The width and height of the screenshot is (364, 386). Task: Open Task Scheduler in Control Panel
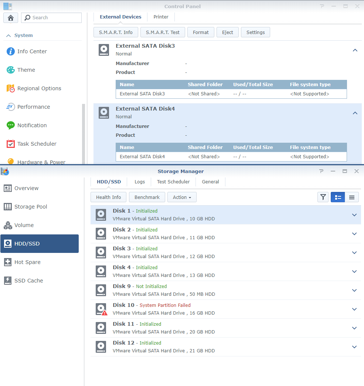tap(37, 144)
